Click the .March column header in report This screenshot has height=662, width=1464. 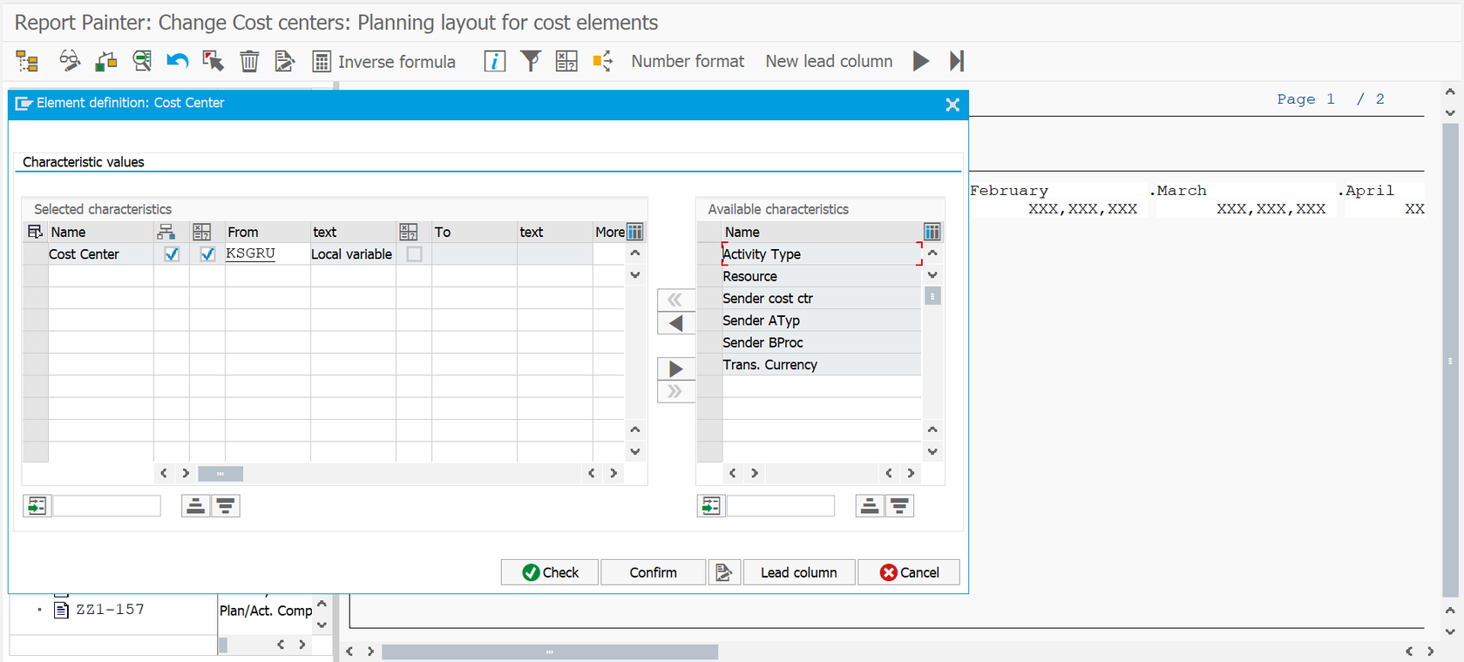1178,191
